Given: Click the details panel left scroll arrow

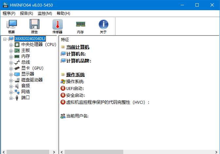Looking at the screenshot, I should 62,152.
